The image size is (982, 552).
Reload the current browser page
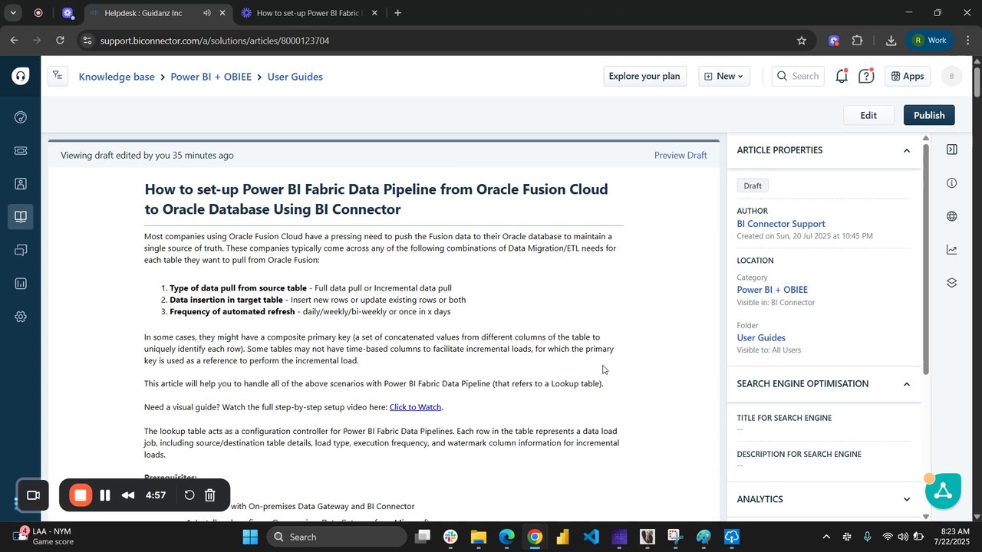(x=60, y=40)
